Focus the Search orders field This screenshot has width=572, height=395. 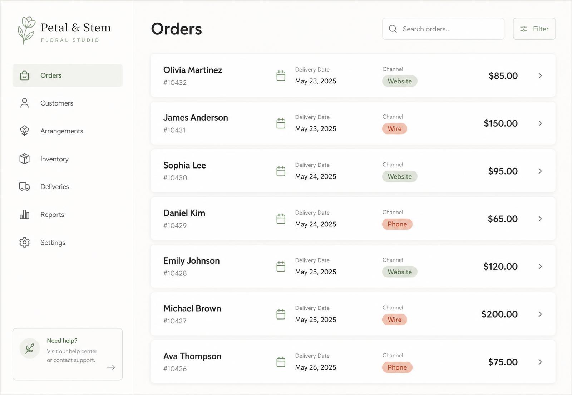pyautogui.click(x=443, y=29)
